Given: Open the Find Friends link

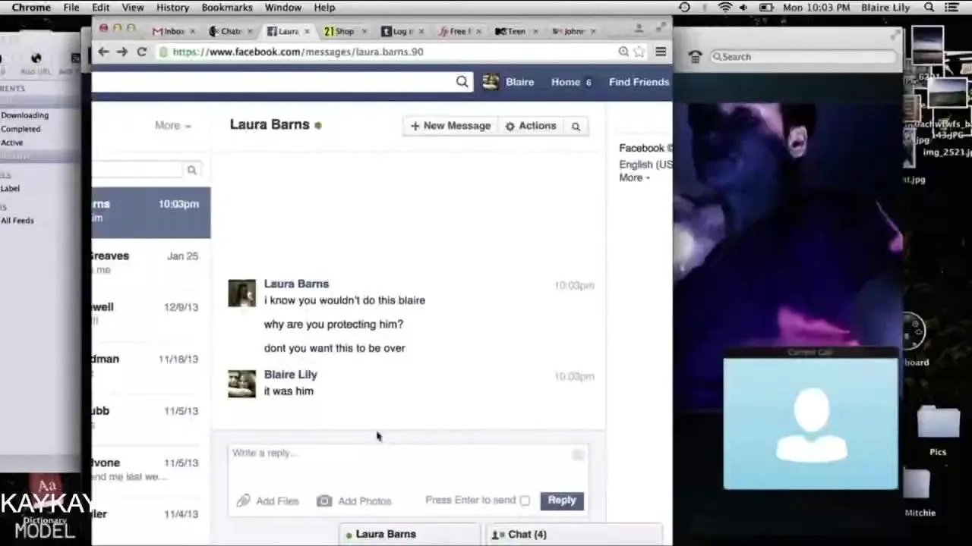Looking at the screenshot, I should (x=639, y=82).
